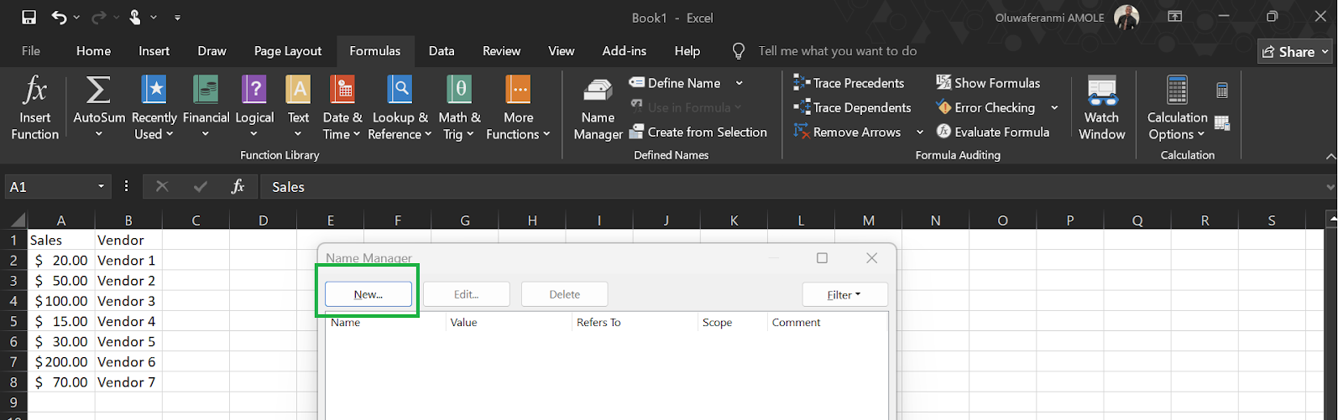1343x420 pixels.
Task: Close the Name Manager dialog
Action: coord(872,257)
